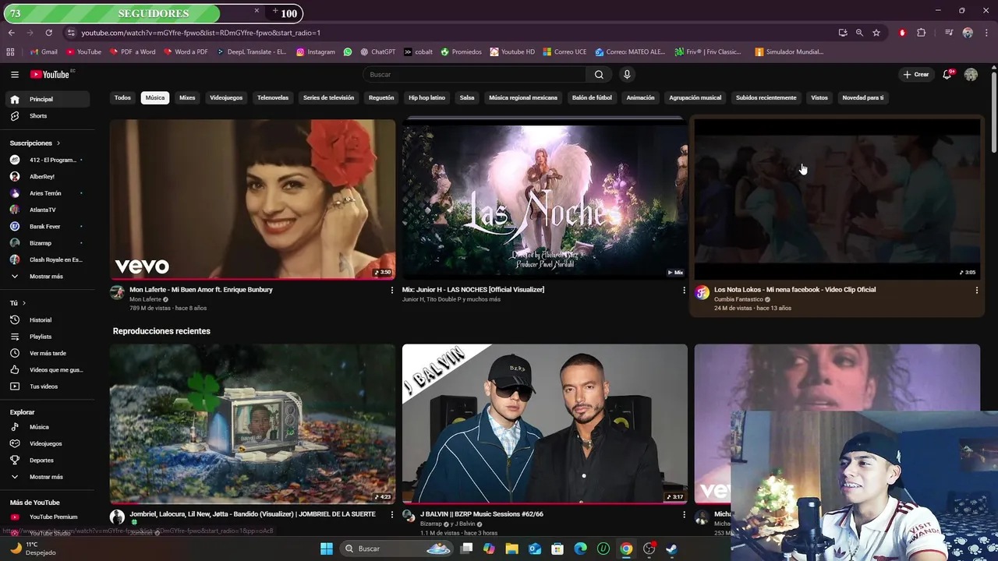Image resolution: width=998 pixels, height=561 pixels.
Task: Open options menu for Jombriel Bandido video
Action: tap(391, 514)
